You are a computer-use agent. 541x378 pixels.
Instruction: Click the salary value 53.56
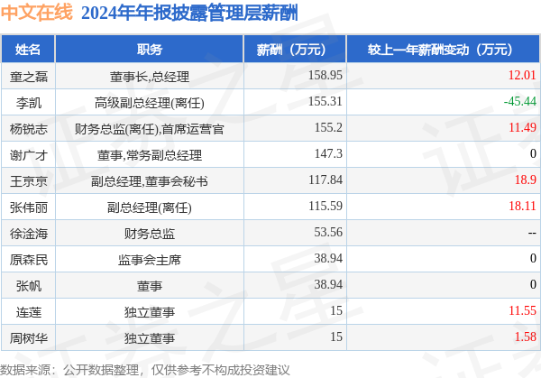tap(328, 232)
